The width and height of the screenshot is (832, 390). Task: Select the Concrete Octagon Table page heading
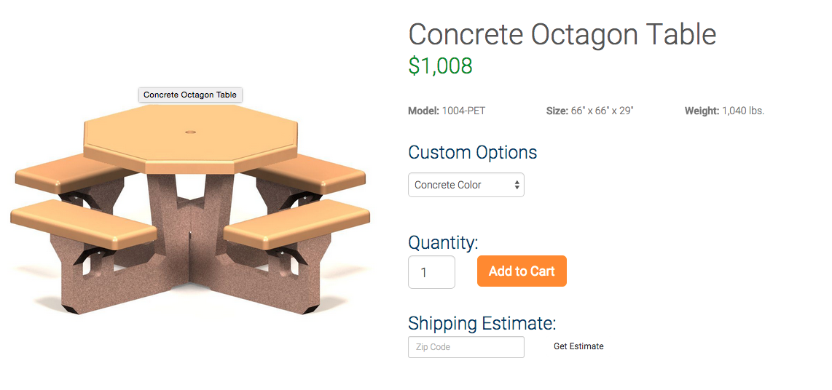(x=562, y=34)
